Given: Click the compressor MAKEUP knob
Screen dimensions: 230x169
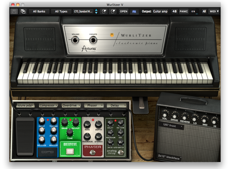Looking at the screenshot, I should pyautogui.click(x=54, y=140).
